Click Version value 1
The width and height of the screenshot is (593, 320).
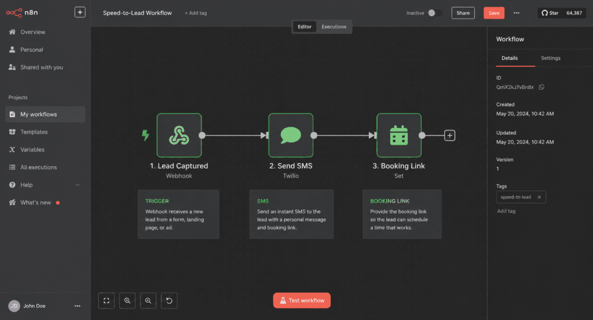497,169
